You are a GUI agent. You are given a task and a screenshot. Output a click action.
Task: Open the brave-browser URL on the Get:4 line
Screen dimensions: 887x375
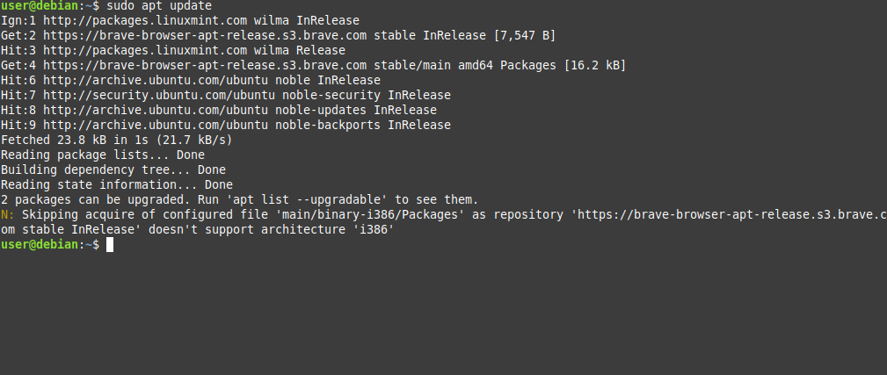click(x=206, y=66)
